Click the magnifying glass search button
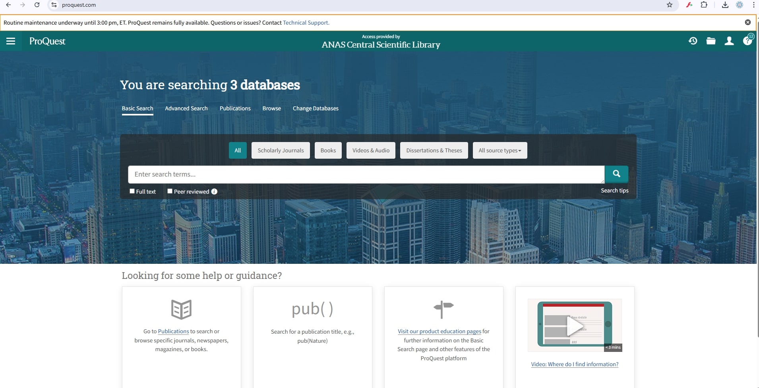The width and height of the screenshot is (759, 388). 616,174
